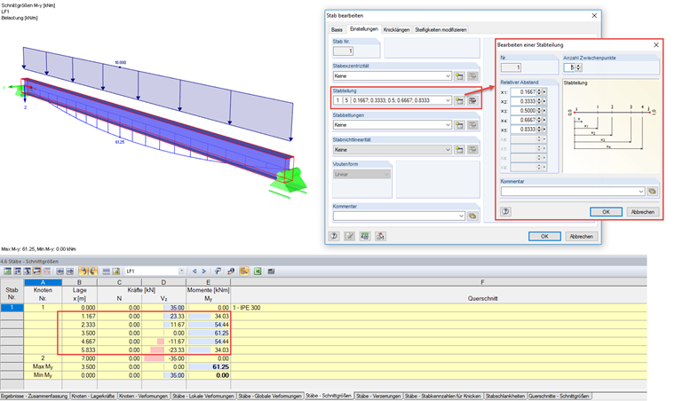This screenshot has width=675, height=401.
Task: Switch to the Knicklängen tab
Action: (396, 29)
